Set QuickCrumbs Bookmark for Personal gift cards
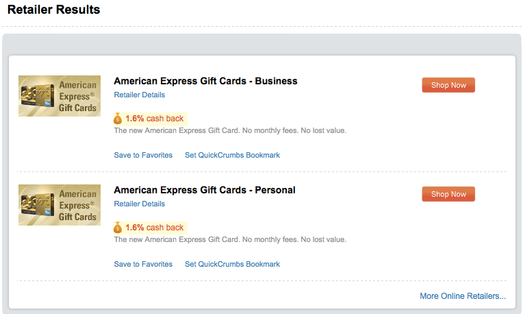 point(232,264)
